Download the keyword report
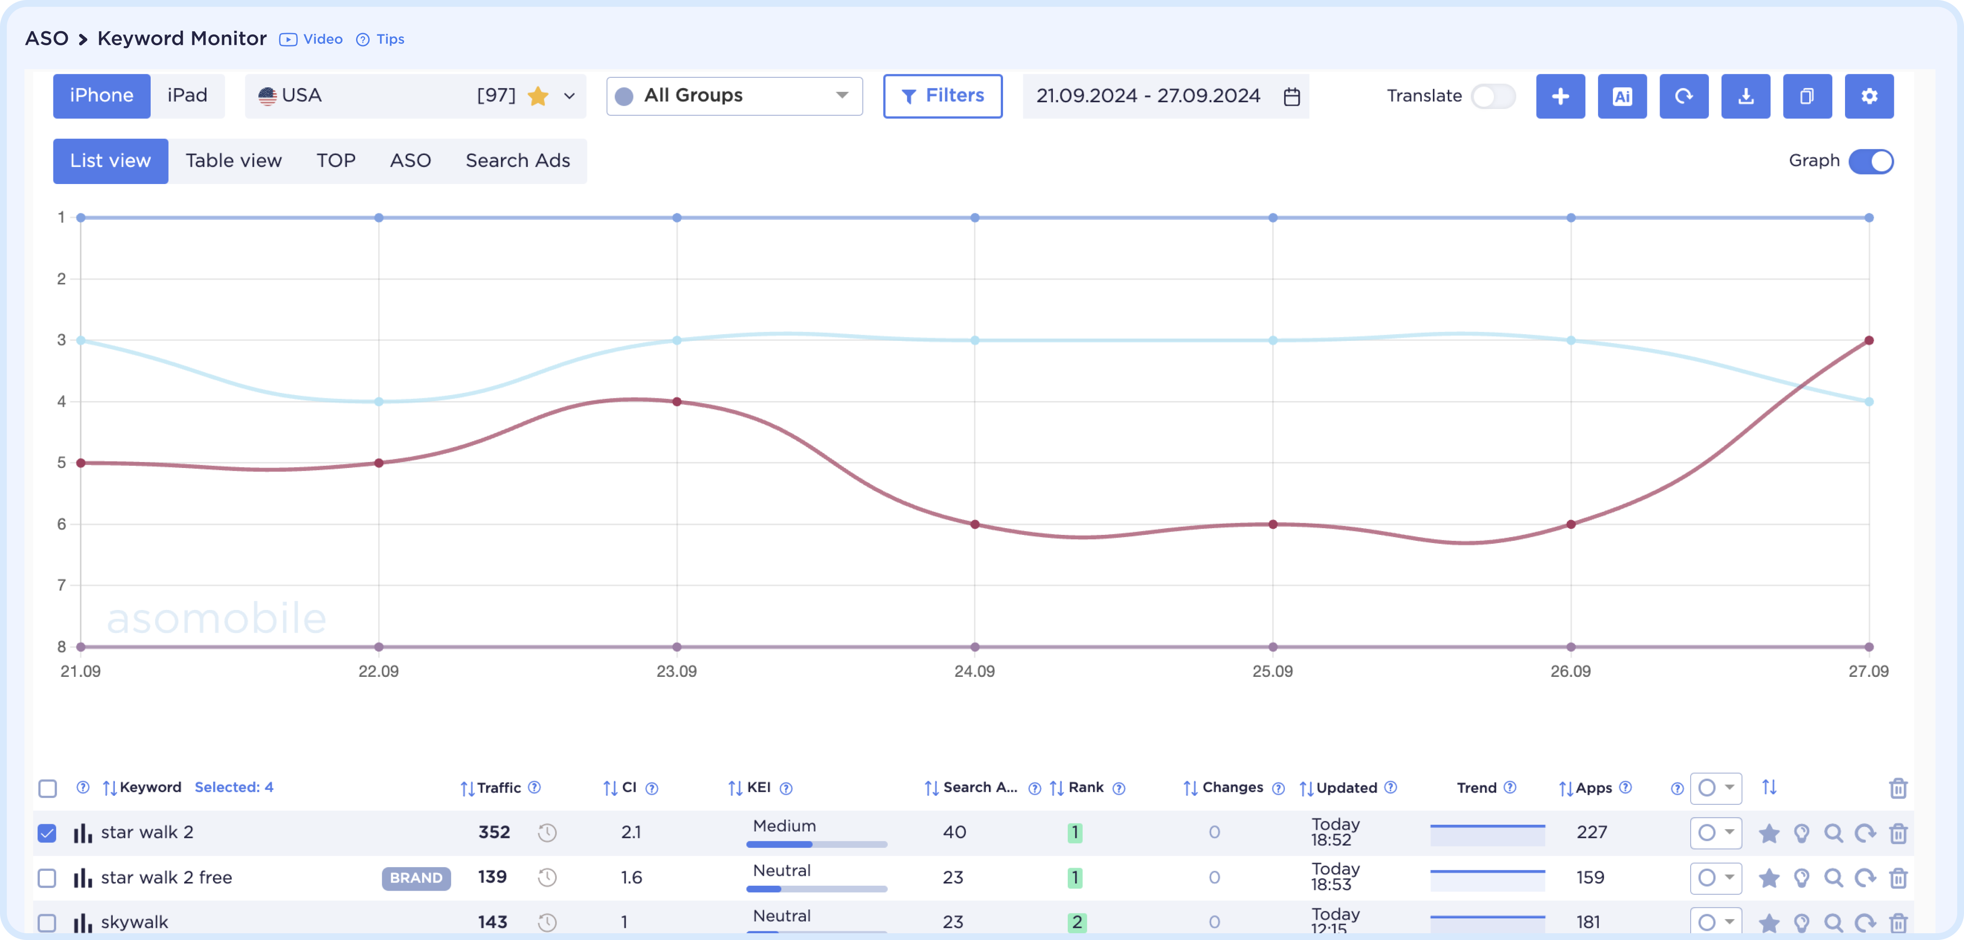 click(x=1745, y=96)
